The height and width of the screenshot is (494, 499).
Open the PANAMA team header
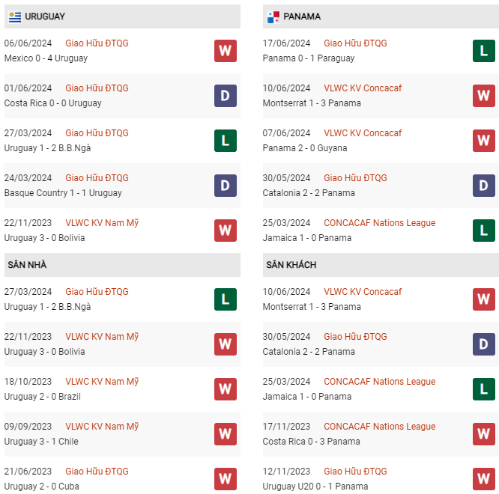303,16
